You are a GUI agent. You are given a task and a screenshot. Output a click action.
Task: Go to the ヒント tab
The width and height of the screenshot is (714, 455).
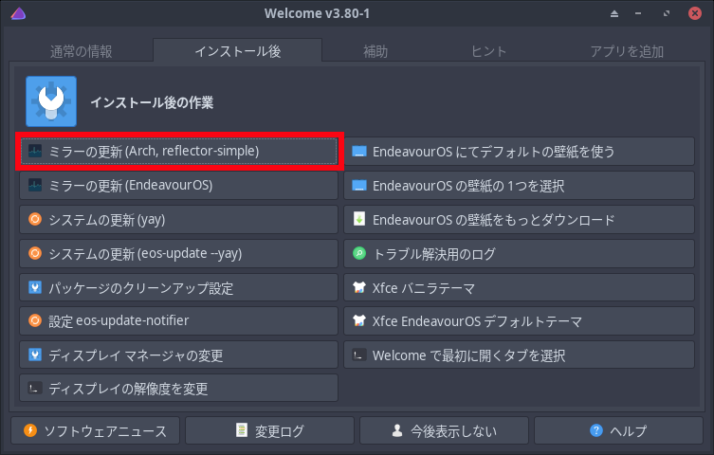[x=488, y=51]
